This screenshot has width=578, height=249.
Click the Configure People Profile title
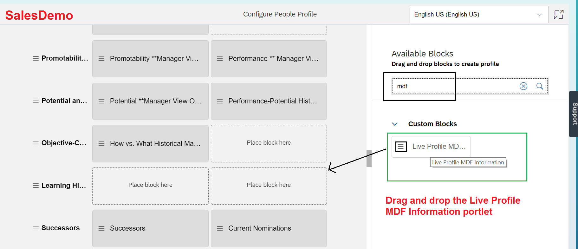(x=280, y=14)
